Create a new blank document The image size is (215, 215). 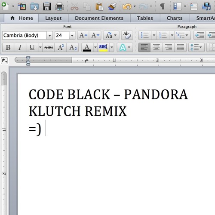click(x=6, y=6)
